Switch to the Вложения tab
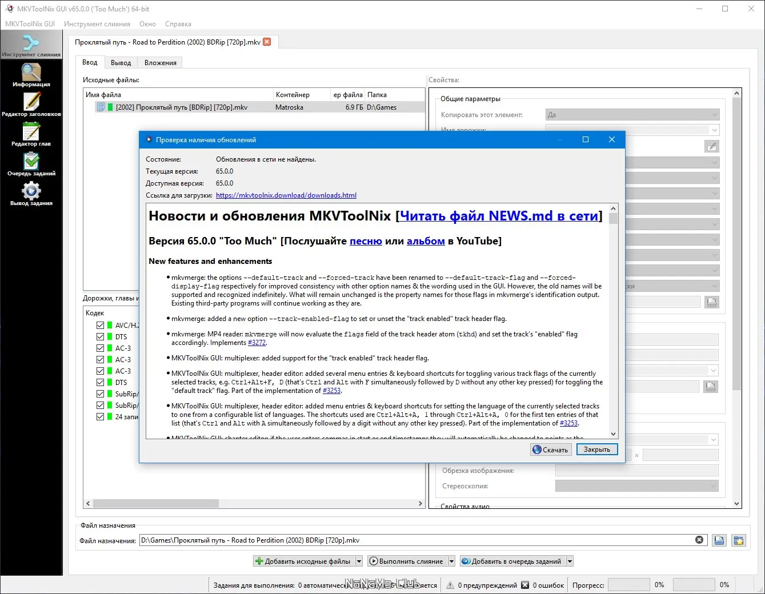Screen dimensions: 765x594 pyautogui.click(x=161, y=63)
